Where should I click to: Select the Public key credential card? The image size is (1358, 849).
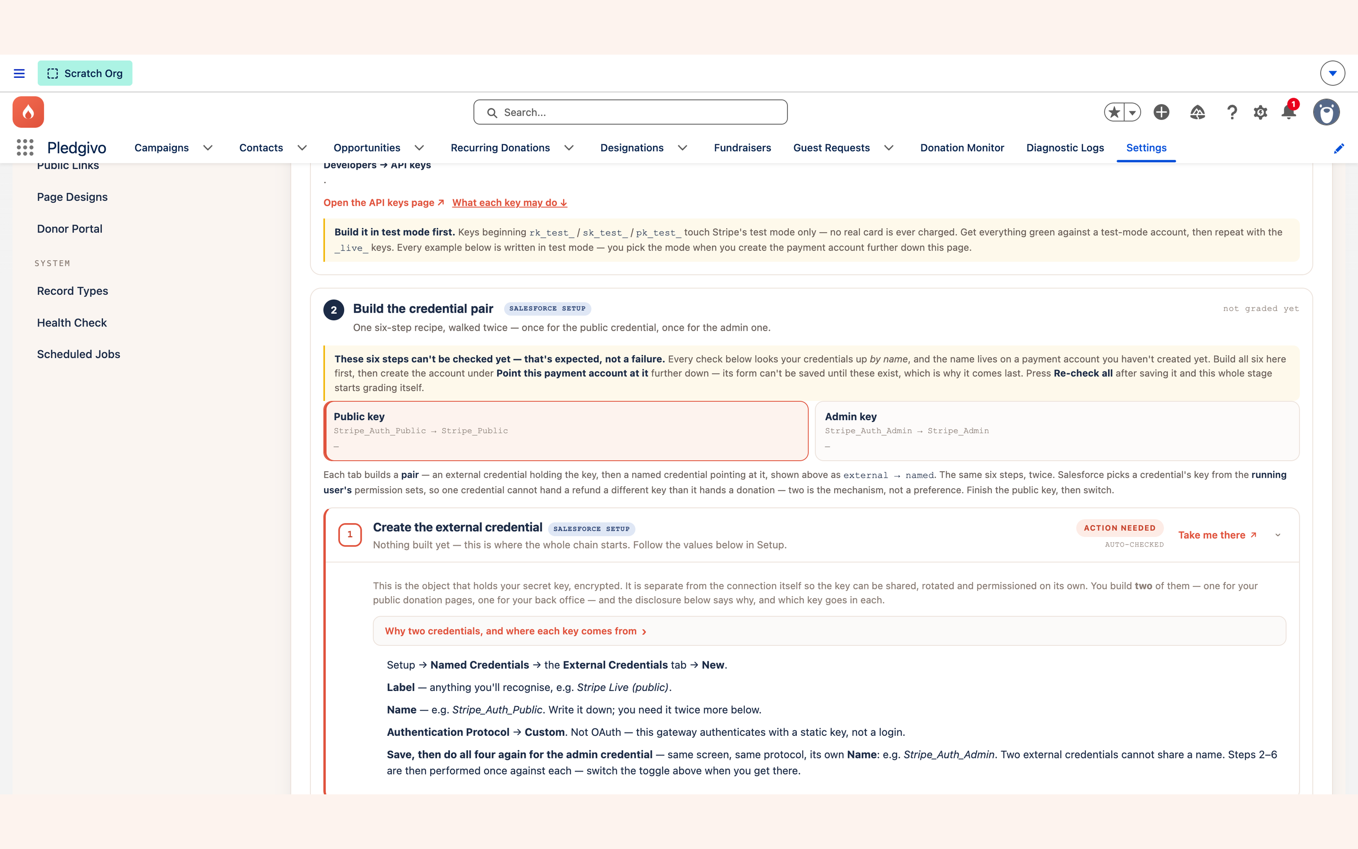pyautogui.click(x=566, y=431)
